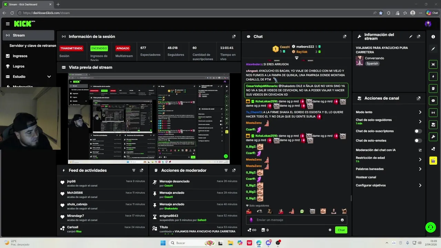
Task: Send the grey cat quick emote
Action: coord(312,211)
